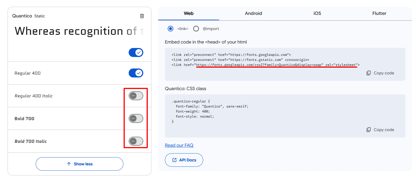Enable the Bold 700 style toggle
Image resolution: width=420 pixels, height=183 pixels.
136,118
